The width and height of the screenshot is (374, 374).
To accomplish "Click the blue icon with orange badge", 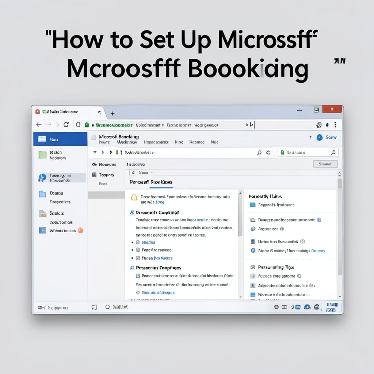I will [x=42, y=230].
